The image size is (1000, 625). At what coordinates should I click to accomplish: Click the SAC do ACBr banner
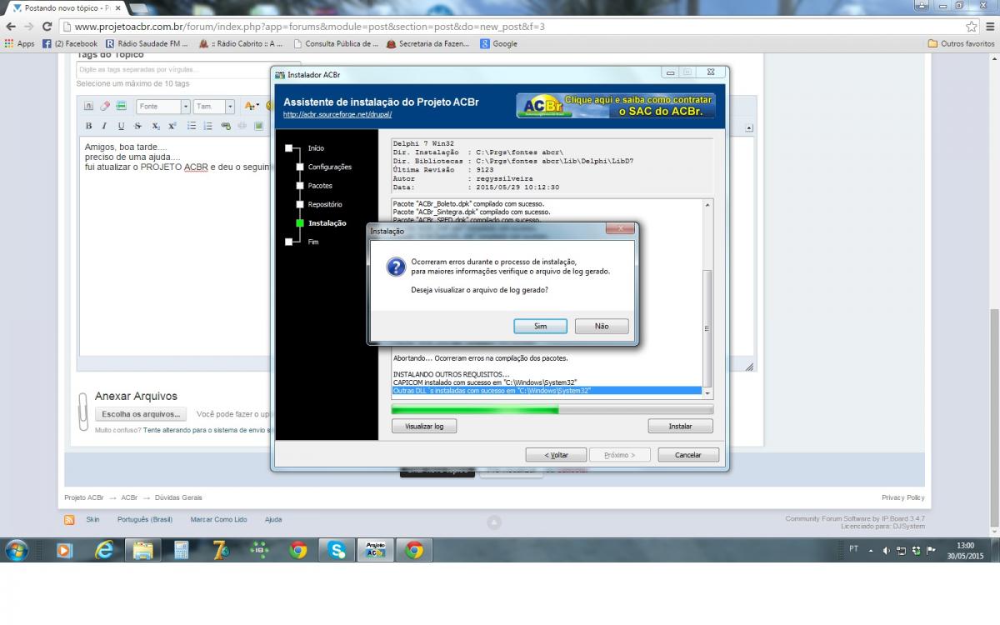(616, 105)
